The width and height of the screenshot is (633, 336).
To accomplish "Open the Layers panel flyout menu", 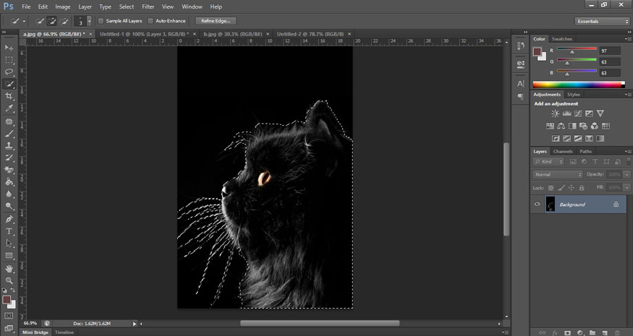I will tap(628, 151).
